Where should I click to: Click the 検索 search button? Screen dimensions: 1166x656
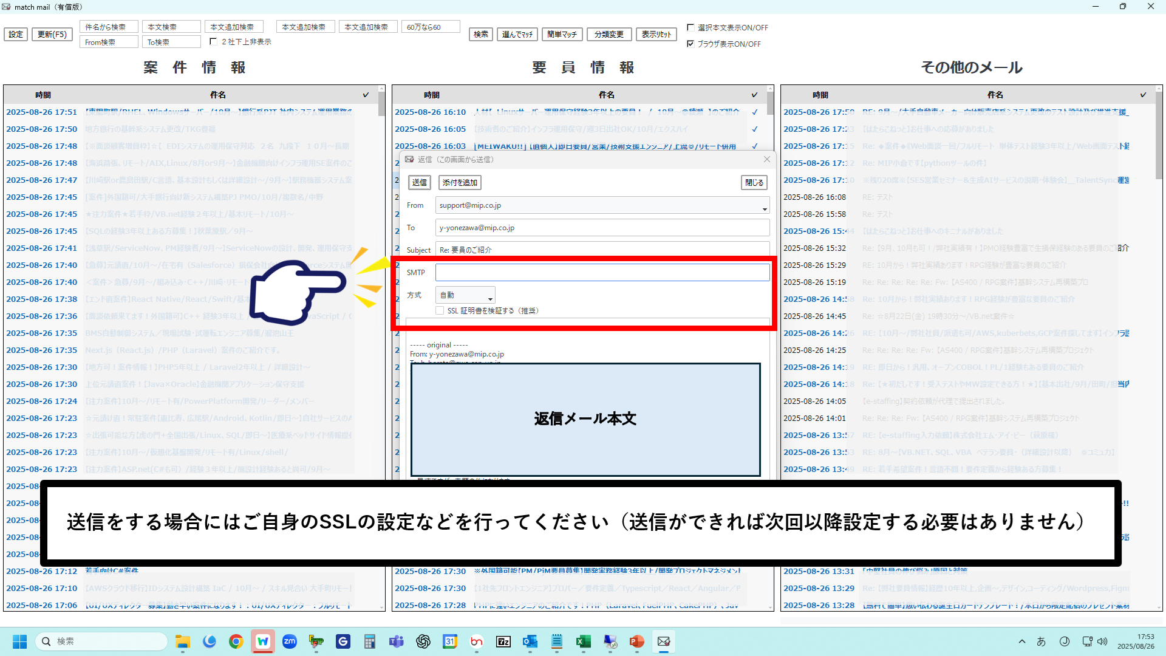[481, 34]
